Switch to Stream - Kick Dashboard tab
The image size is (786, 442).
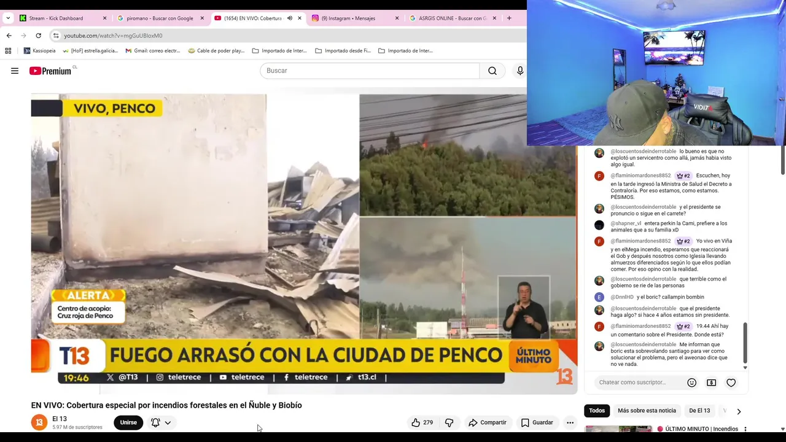coord(56,18)
